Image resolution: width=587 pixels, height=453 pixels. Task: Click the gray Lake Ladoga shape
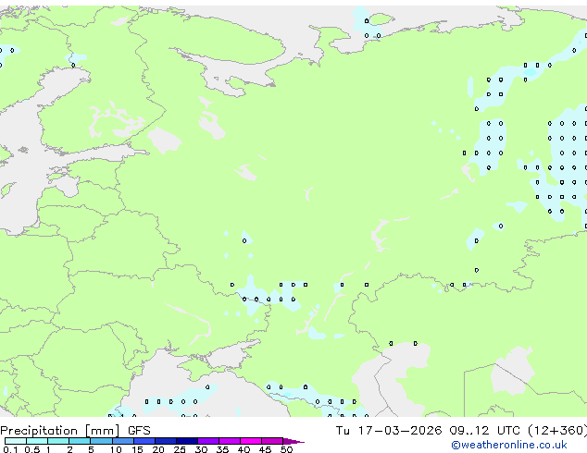[165, 141]
